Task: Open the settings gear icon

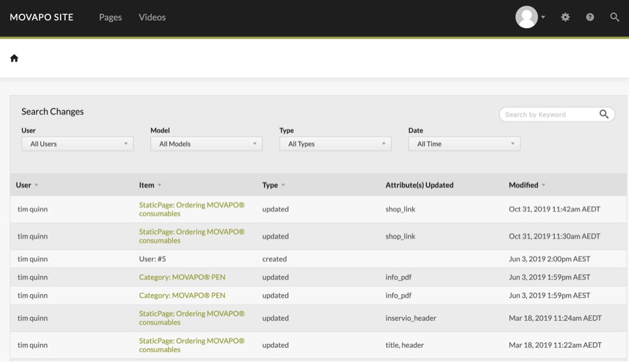Action: [x=565, y=17]
